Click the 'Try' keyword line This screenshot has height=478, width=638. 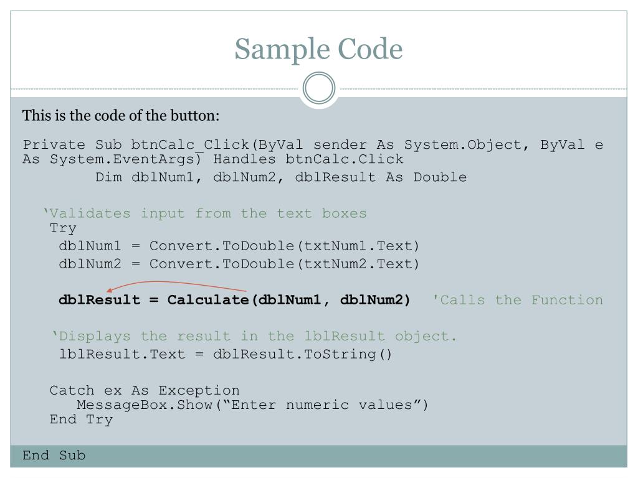click(x=63, y=228)
